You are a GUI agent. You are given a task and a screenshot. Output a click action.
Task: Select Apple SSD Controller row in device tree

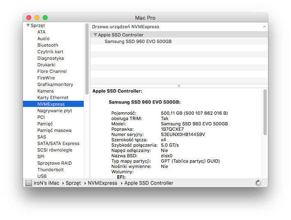pyautogui.click(x=179, y=35)
